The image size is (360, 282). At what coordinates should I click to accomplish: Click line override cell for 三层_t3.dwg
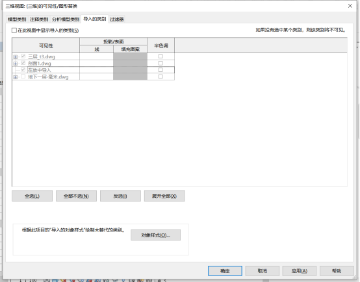point(96,56)
